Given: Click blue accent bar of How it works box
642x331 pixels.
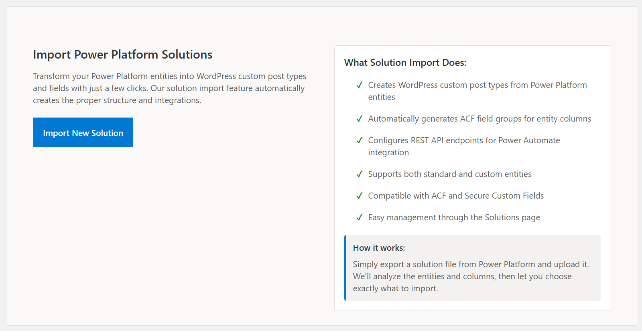Looking at the screenshot, I should click(345, 268).
